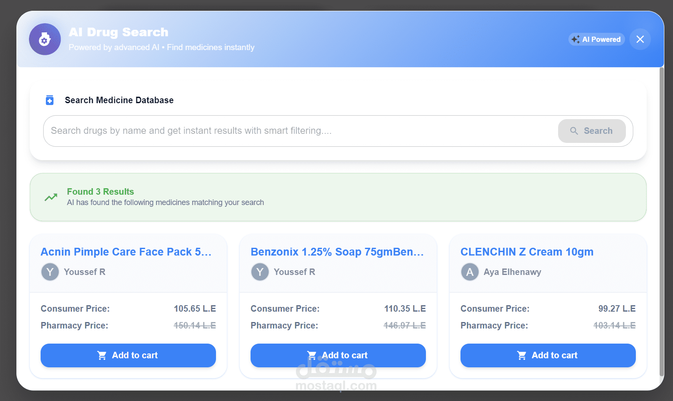Click the Found 3 Results heading

click(x=100, y=192)
